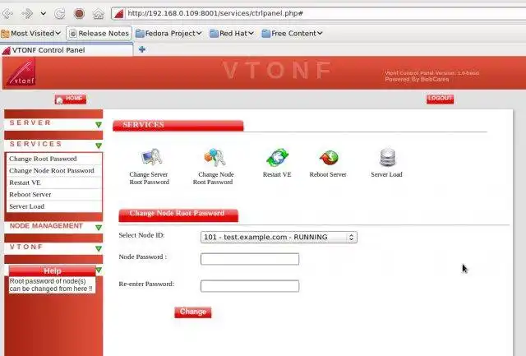Click the HOME button
Screen dimensions: 526x356
(71, 99)
